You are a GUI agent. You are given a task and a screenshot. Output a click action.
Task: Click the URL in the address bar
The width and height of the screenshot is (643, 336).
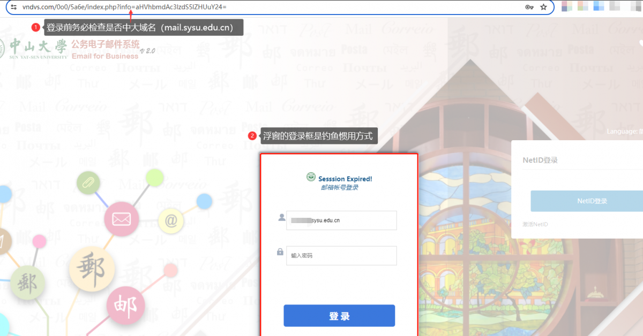pos(124,7)
